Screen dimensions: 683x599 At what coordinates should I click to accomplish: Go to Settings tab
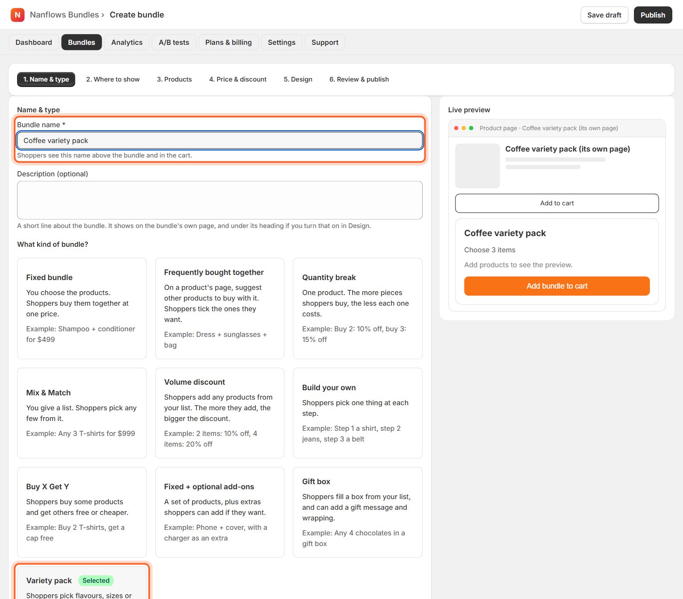281,42
